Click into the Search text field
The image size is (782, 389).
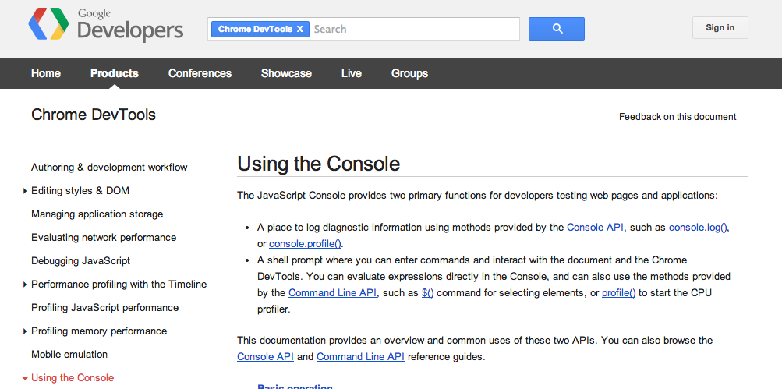pyautogui.click(x=413, y=29)
